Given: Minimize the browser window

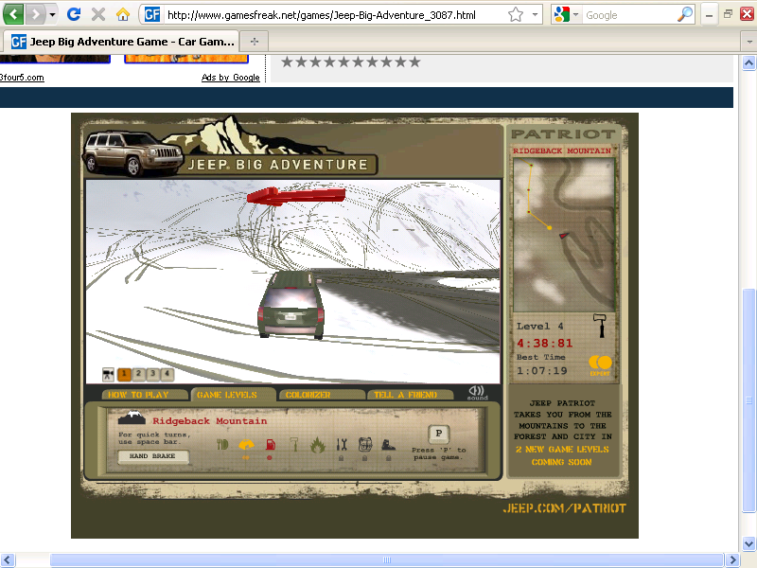Looking at the screenshot, I should 709,14.
